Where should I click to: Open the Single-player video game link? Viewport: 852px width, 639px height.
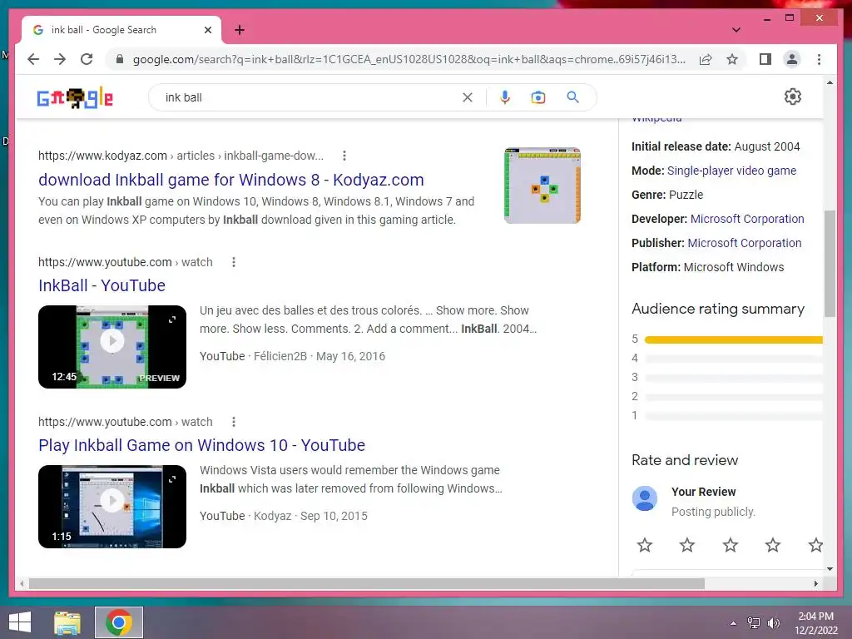coord(731,171)
